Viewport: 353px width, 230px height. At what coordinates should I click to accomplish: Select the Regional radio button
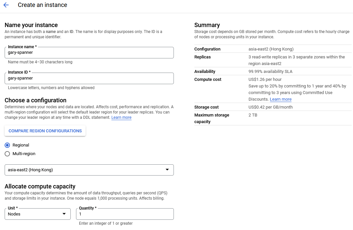[7, 145]
